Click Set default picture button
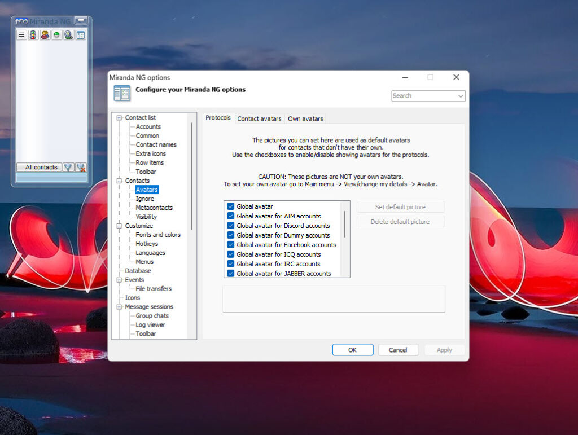The image size is (578, 435). (x=400, y=207)
